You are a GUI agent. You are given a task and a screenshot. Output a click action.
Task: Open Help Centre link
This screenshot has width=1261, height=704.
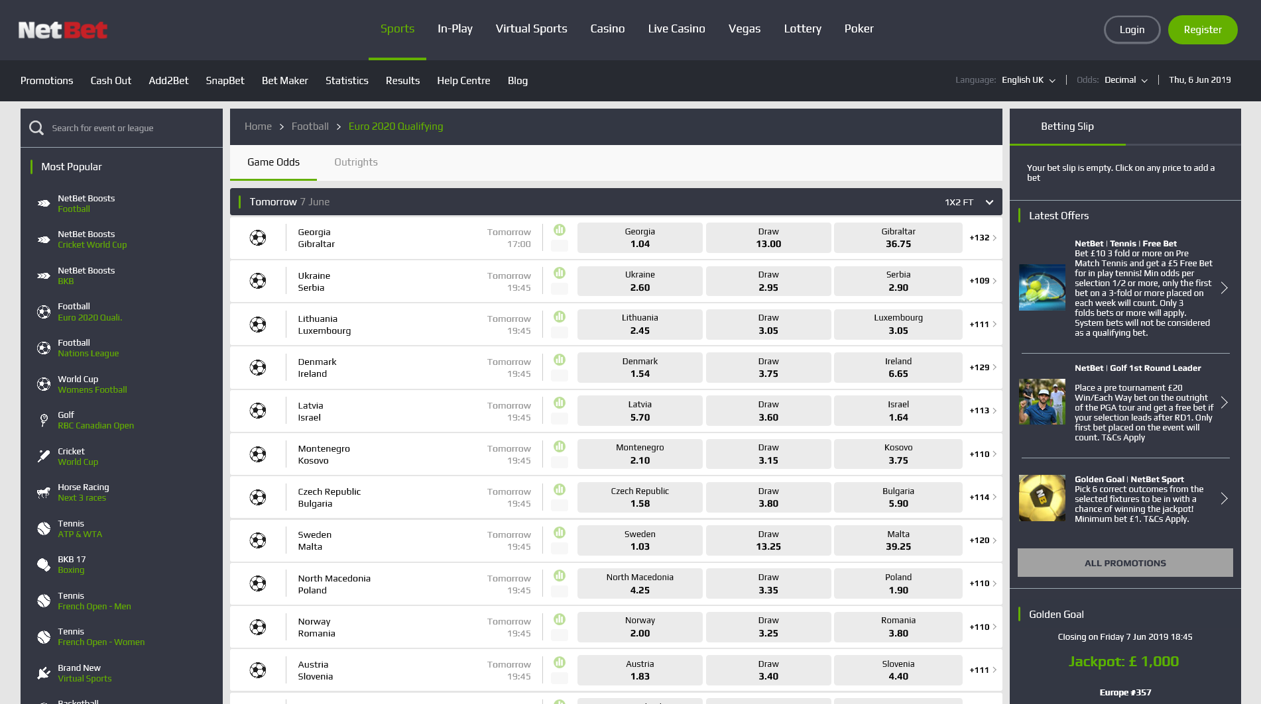coord(463,80)
